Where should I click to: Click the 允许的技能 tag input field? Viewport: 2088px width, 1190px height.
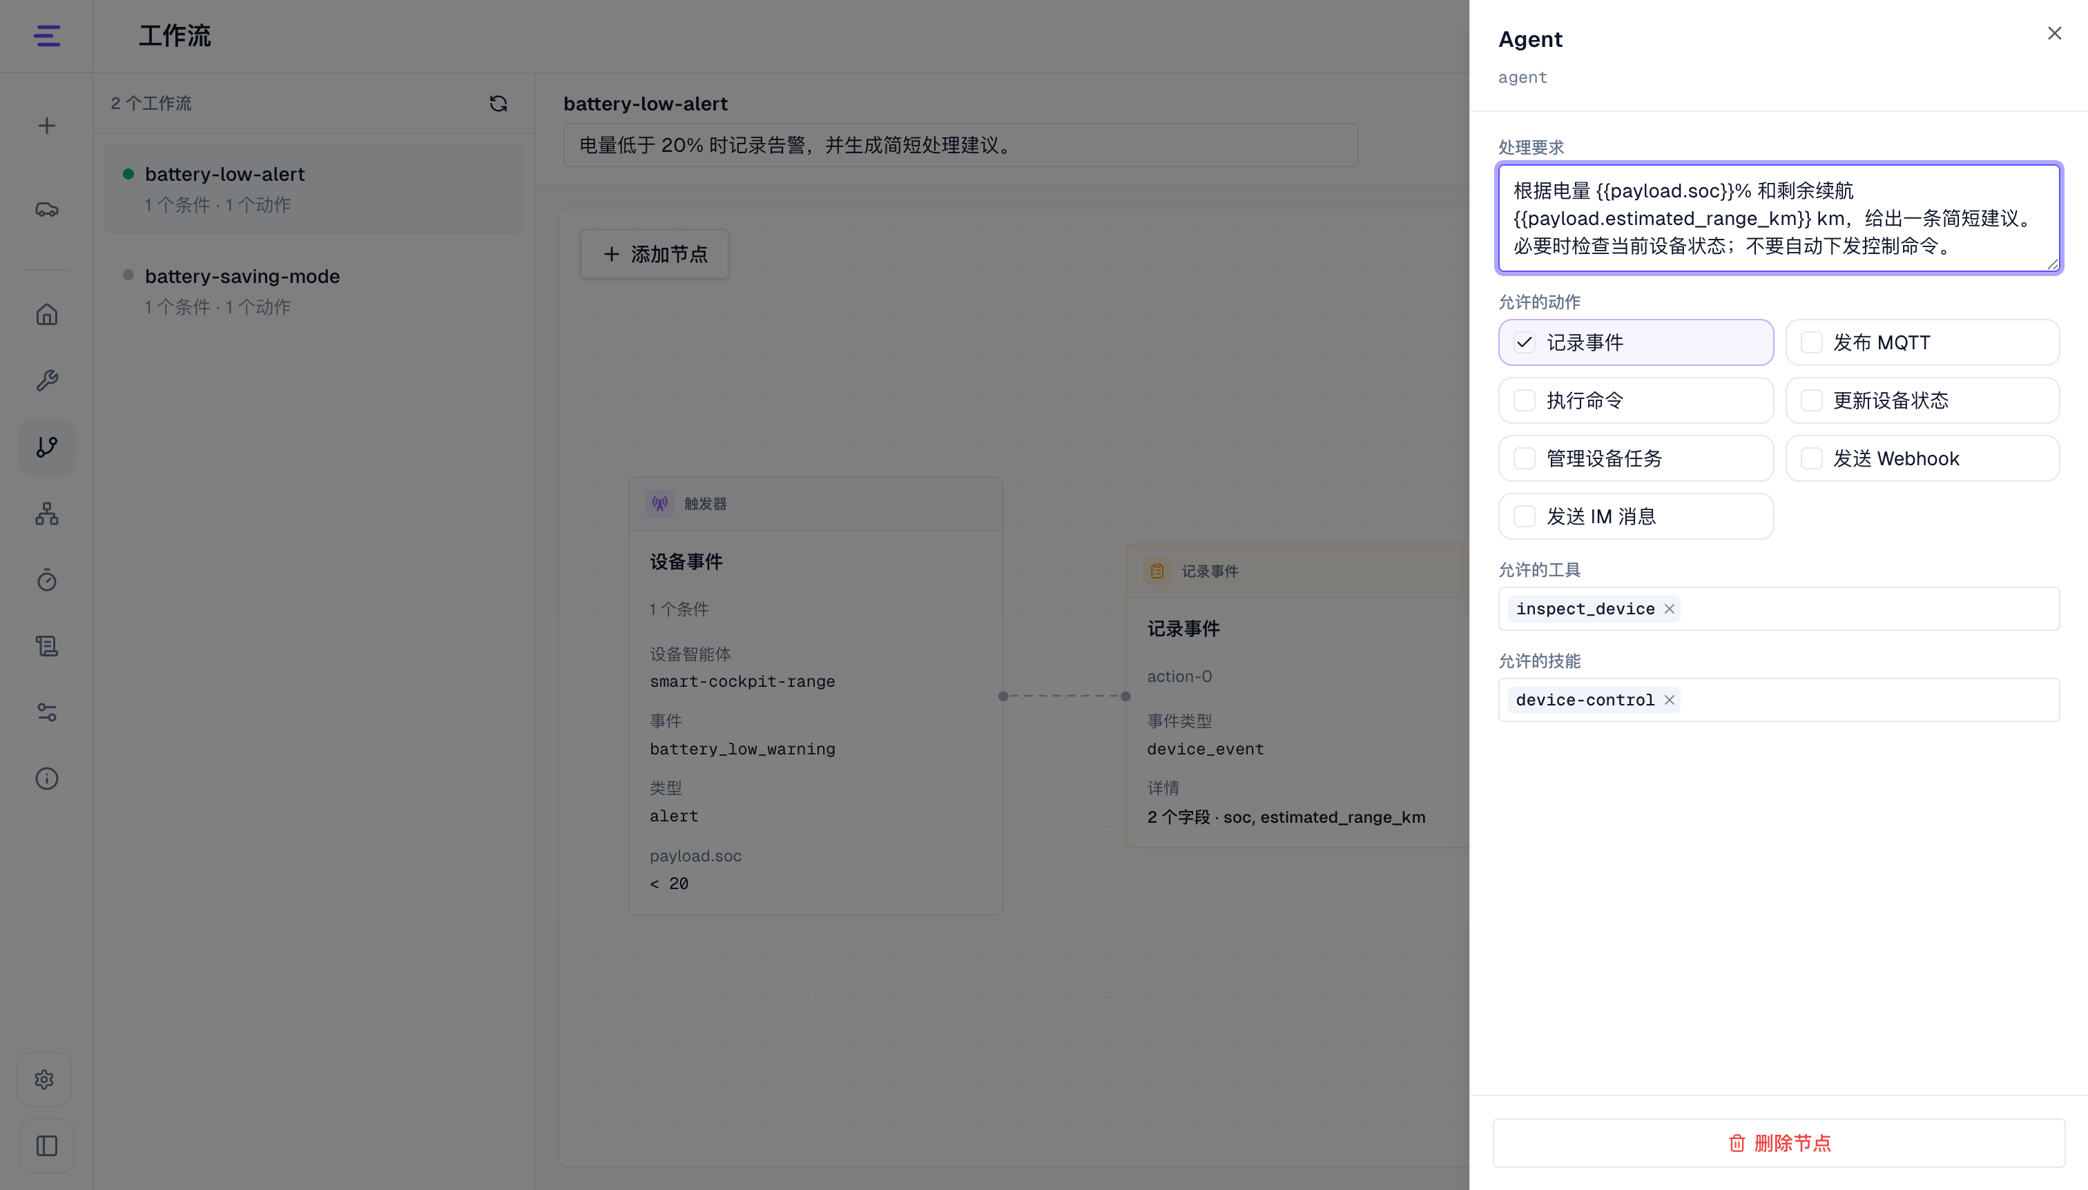(x=1779, y=700)
